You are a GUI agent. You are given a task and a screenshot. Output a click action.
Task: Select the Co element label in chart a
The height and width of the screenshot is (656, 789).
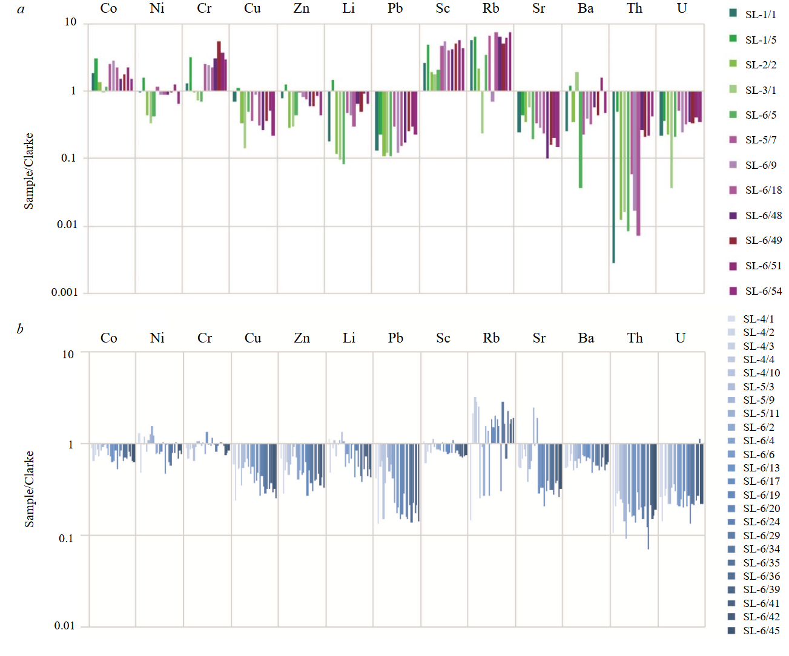point(109,8)
